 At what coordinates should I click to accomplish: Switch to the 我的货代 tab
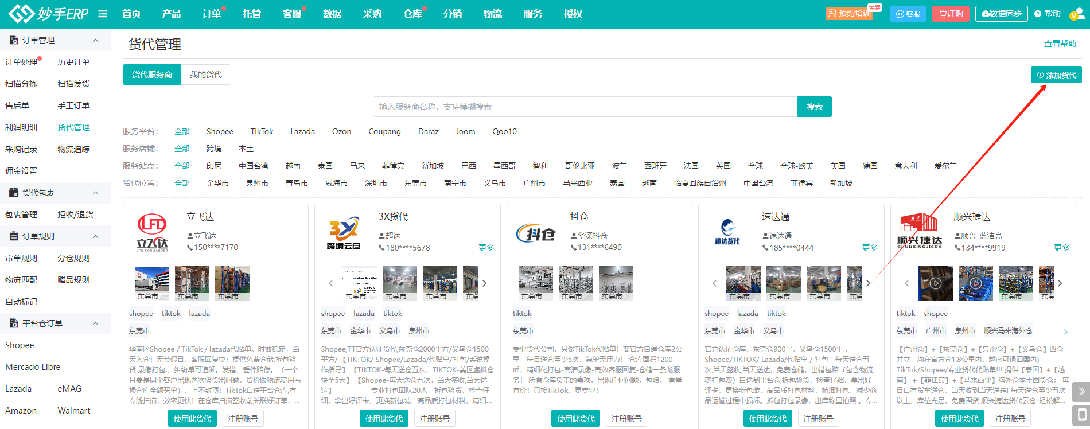(x=206, y=75)
